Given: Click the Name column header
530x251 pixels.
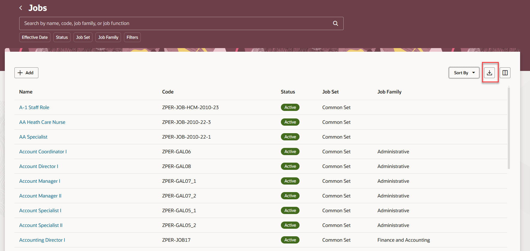Looking at the screenshot, I should pos(26,92).
